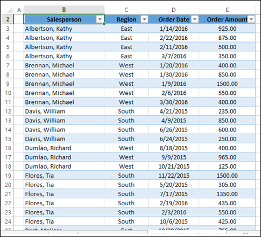
Task: Open the Order Amount filter dropdown
Action: click(x=251, y=19)
